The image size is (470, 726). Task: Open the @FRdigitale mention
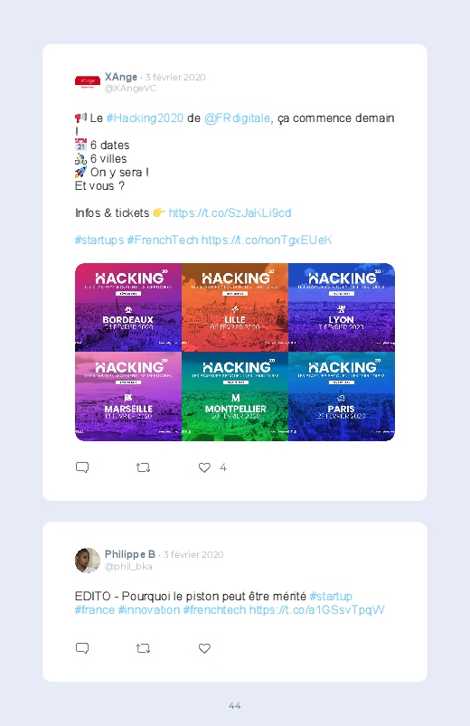pyautogui.click(x=237, y=118)
